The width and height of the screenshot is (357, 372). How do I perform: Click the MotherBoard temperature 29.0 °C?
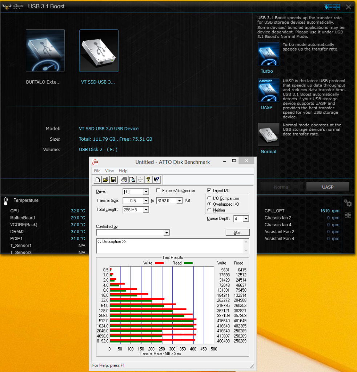coord(78,218)
